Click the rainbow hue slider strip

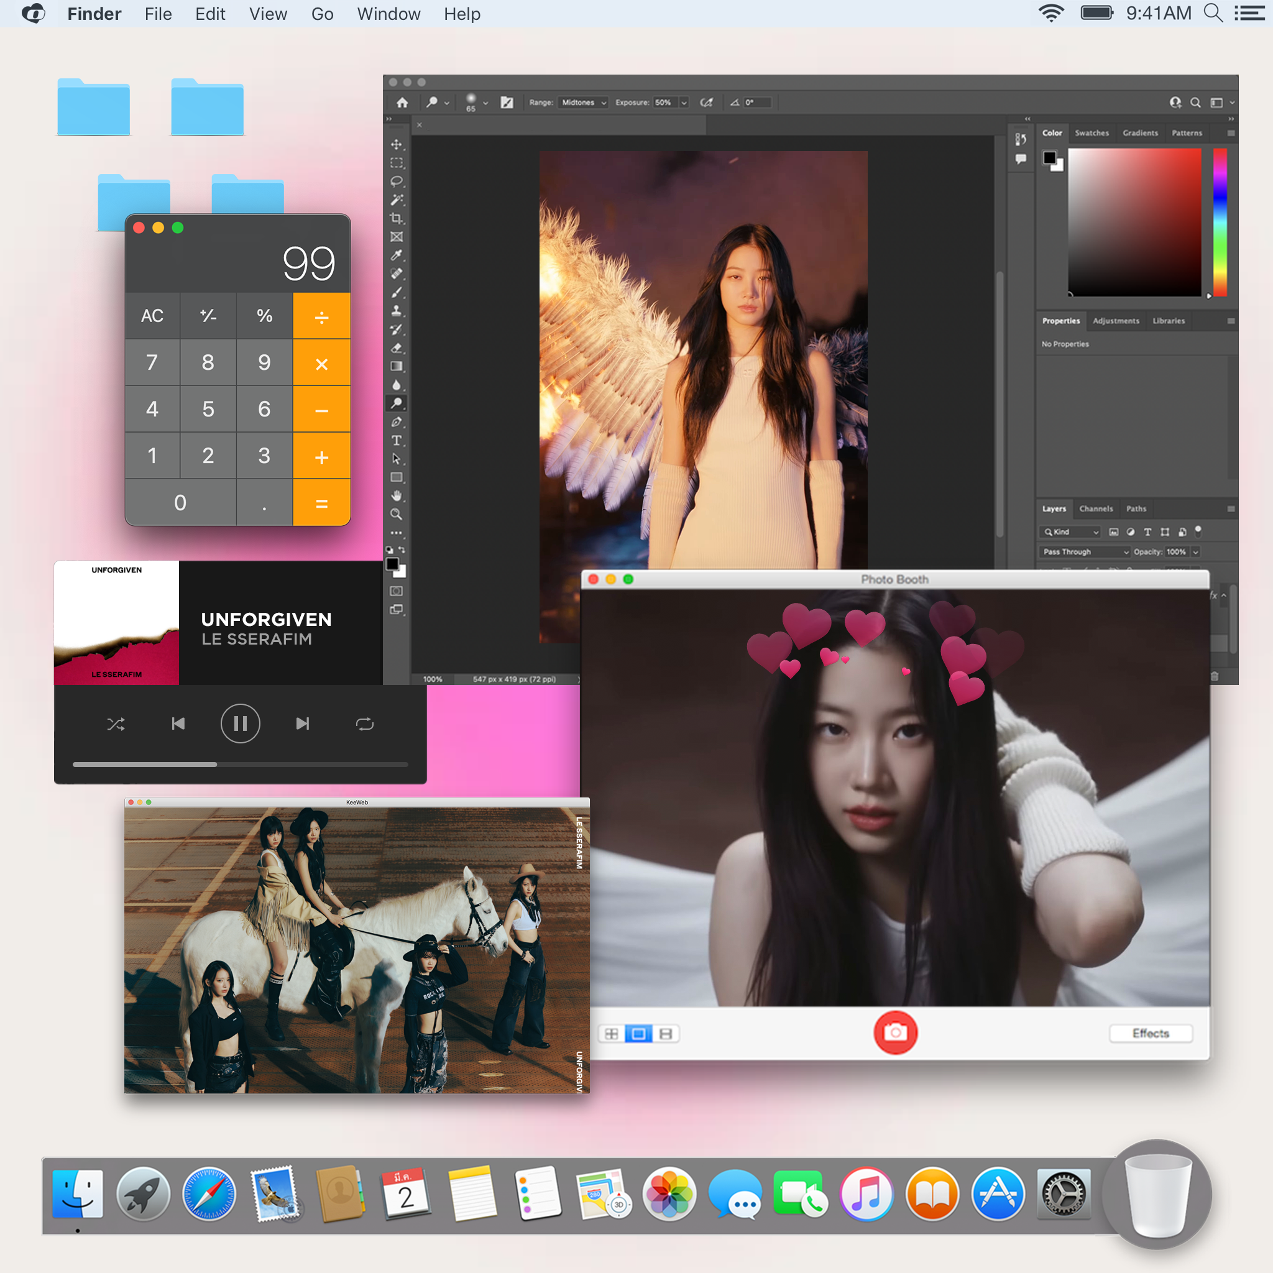1220,221
